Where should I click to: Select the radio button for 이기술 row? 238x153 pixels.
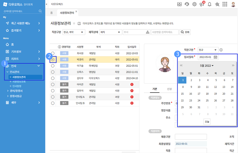click(x=53, y=66)
